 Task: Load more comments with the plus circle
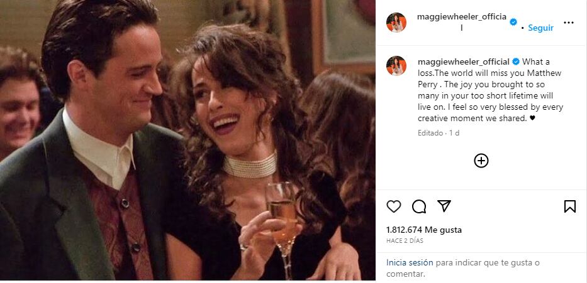click(x=481, y=161)
